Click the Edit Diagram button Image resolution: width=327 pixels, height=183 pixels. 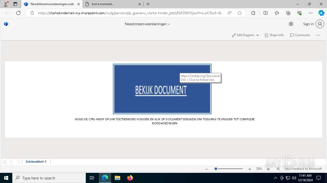pos(243,35)
